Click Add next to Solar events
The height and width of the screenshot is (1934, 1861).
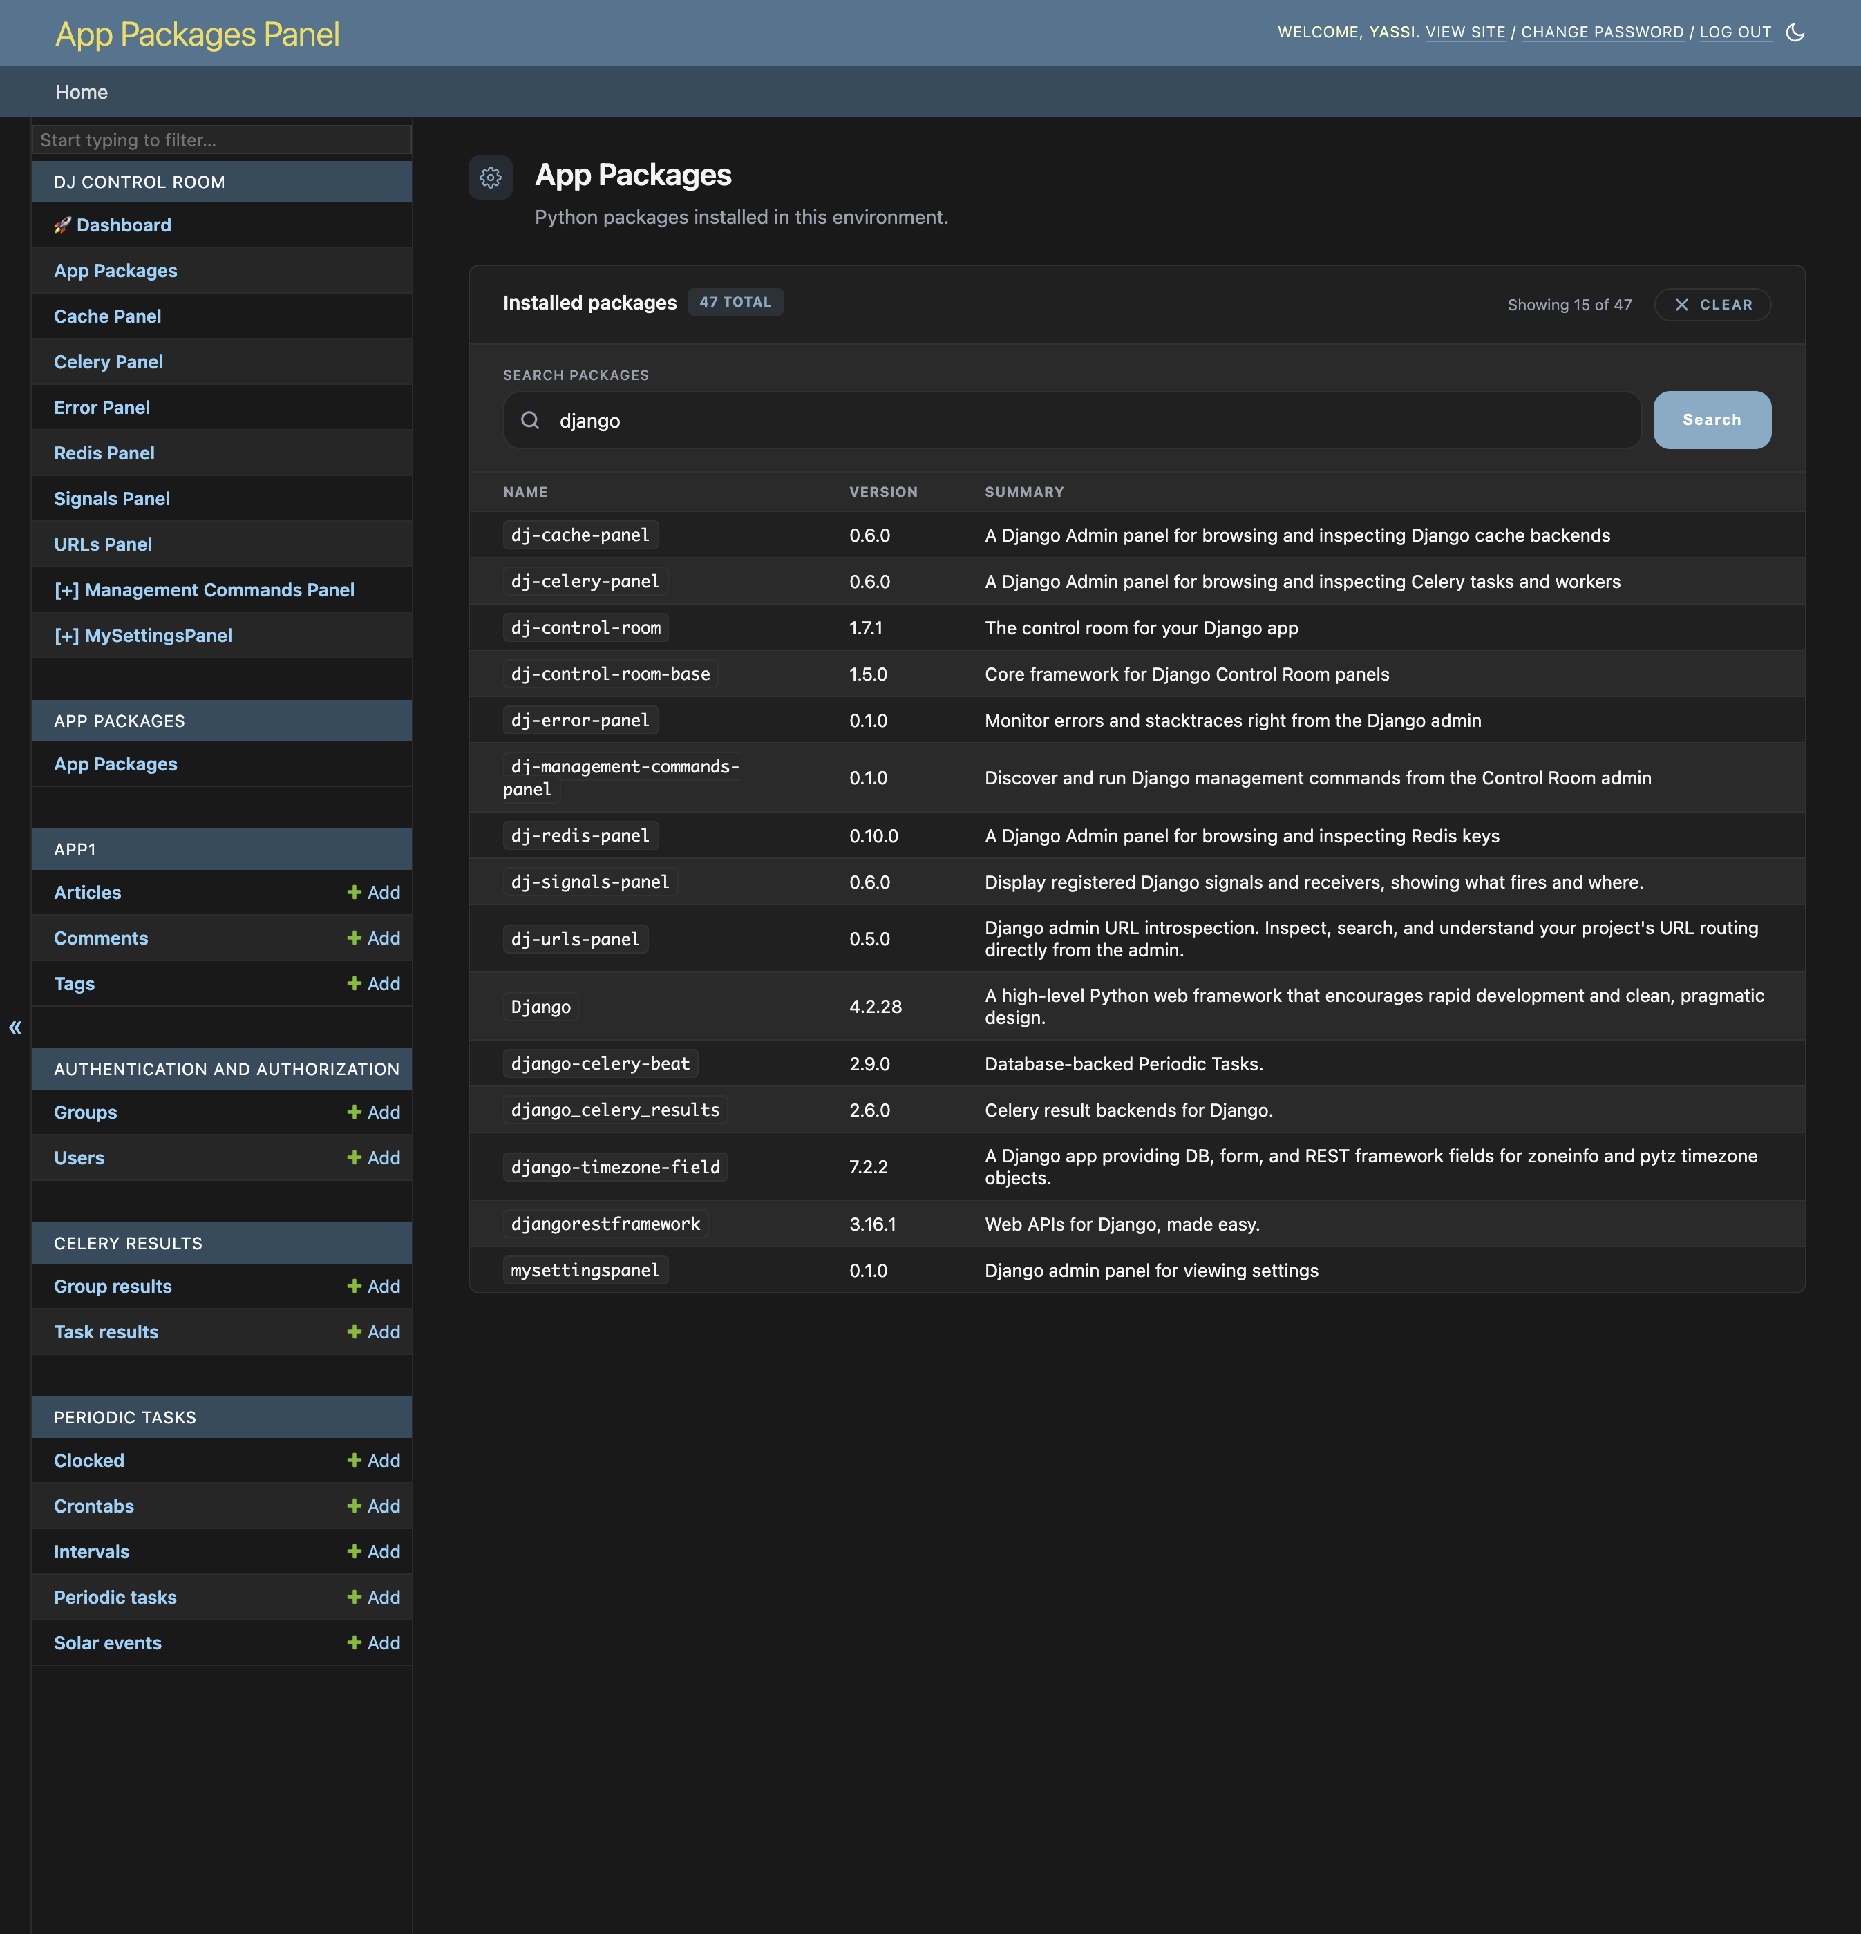[374, 1643]
